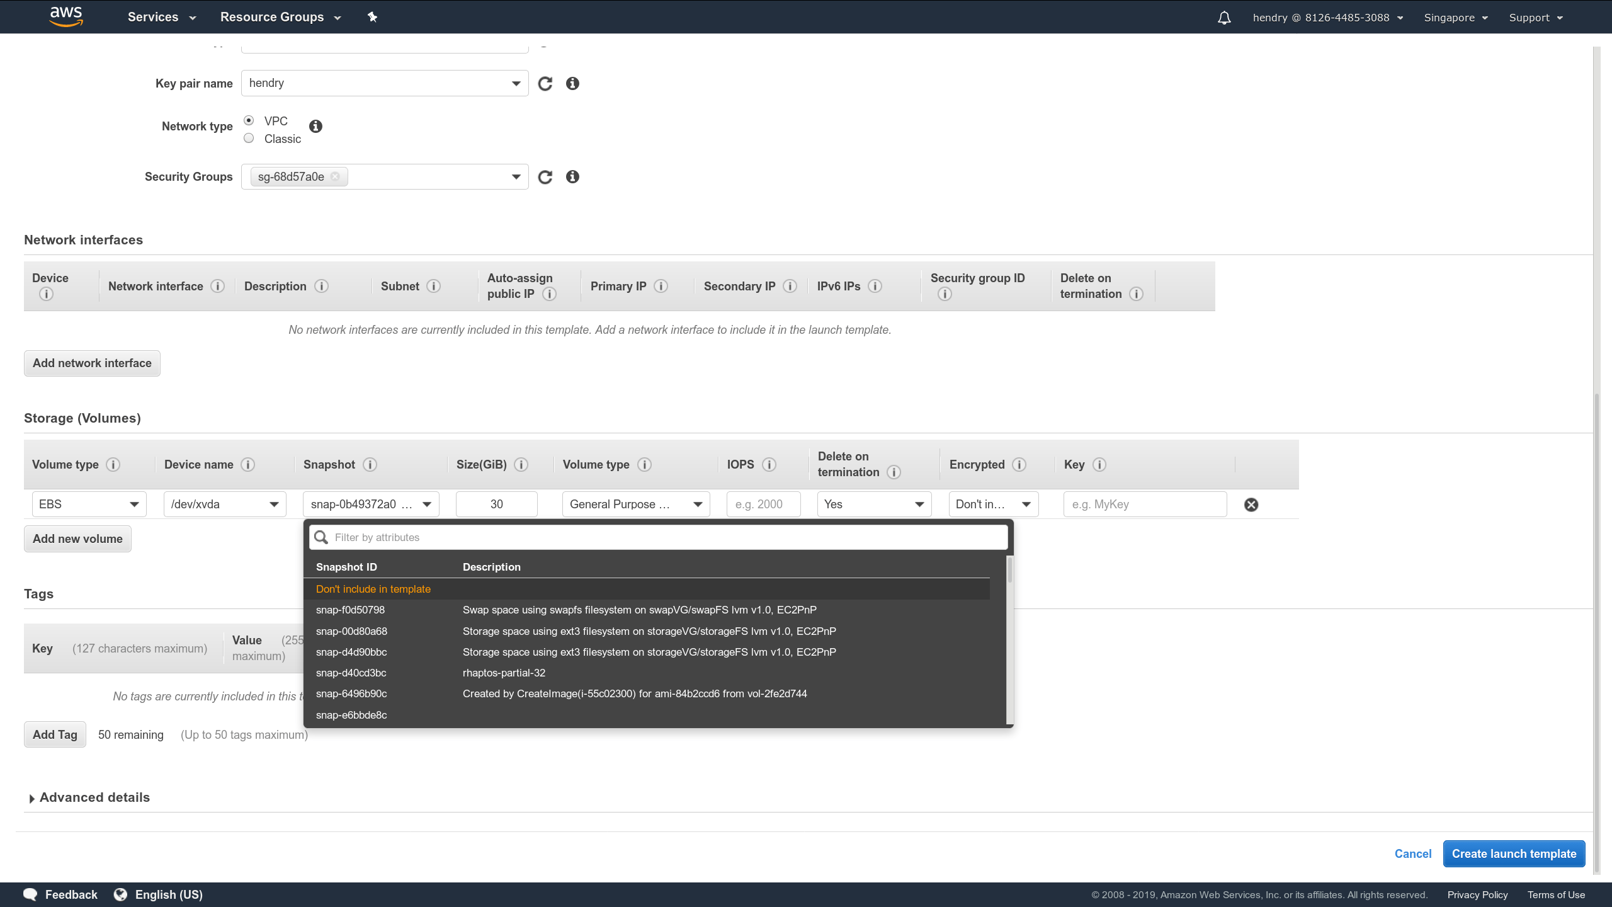Click the info icon beside Network type

(x=315, y=126)
